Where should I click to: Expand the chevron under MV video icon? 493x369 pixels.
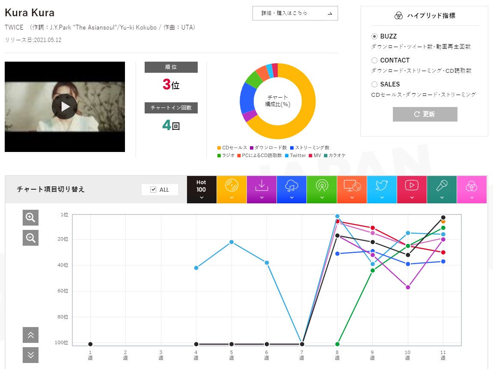[412, 197]
